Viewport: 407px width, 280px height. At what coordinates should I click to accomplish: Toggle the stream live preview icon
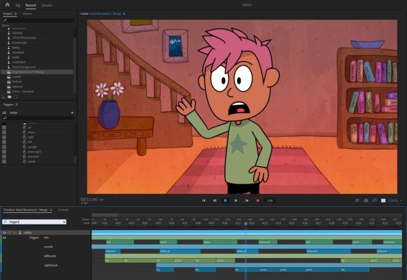click(x=374, y=200)
